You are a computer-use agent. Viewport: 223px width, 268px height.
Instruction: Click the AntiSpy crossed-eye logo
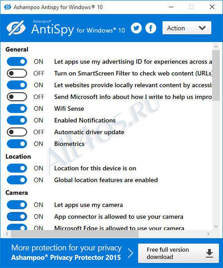click(x=16, y=28)
